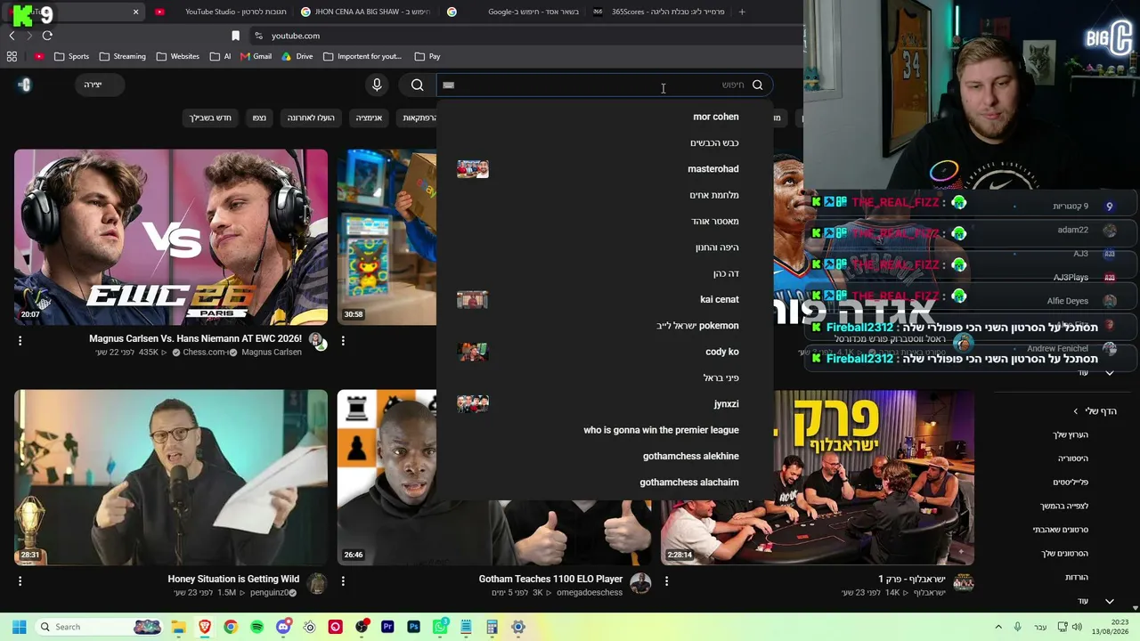This screenshot has height=641, width=1140.
Task: Select the 'אנימציה' filter chip
Action: coord(369,118)
